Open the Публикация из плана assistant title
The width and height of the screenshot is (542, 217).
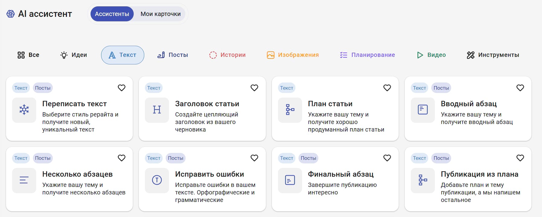click(x=480, y=174)
